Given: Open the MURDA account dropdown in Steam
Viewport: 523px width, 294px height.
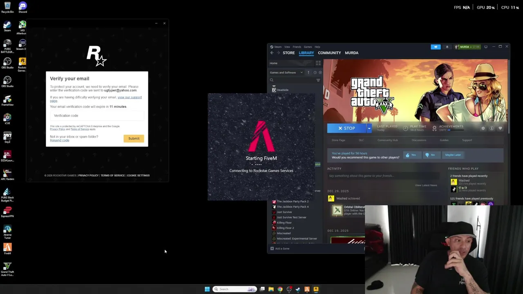Looking at the screenshot, I should point(467,47).
